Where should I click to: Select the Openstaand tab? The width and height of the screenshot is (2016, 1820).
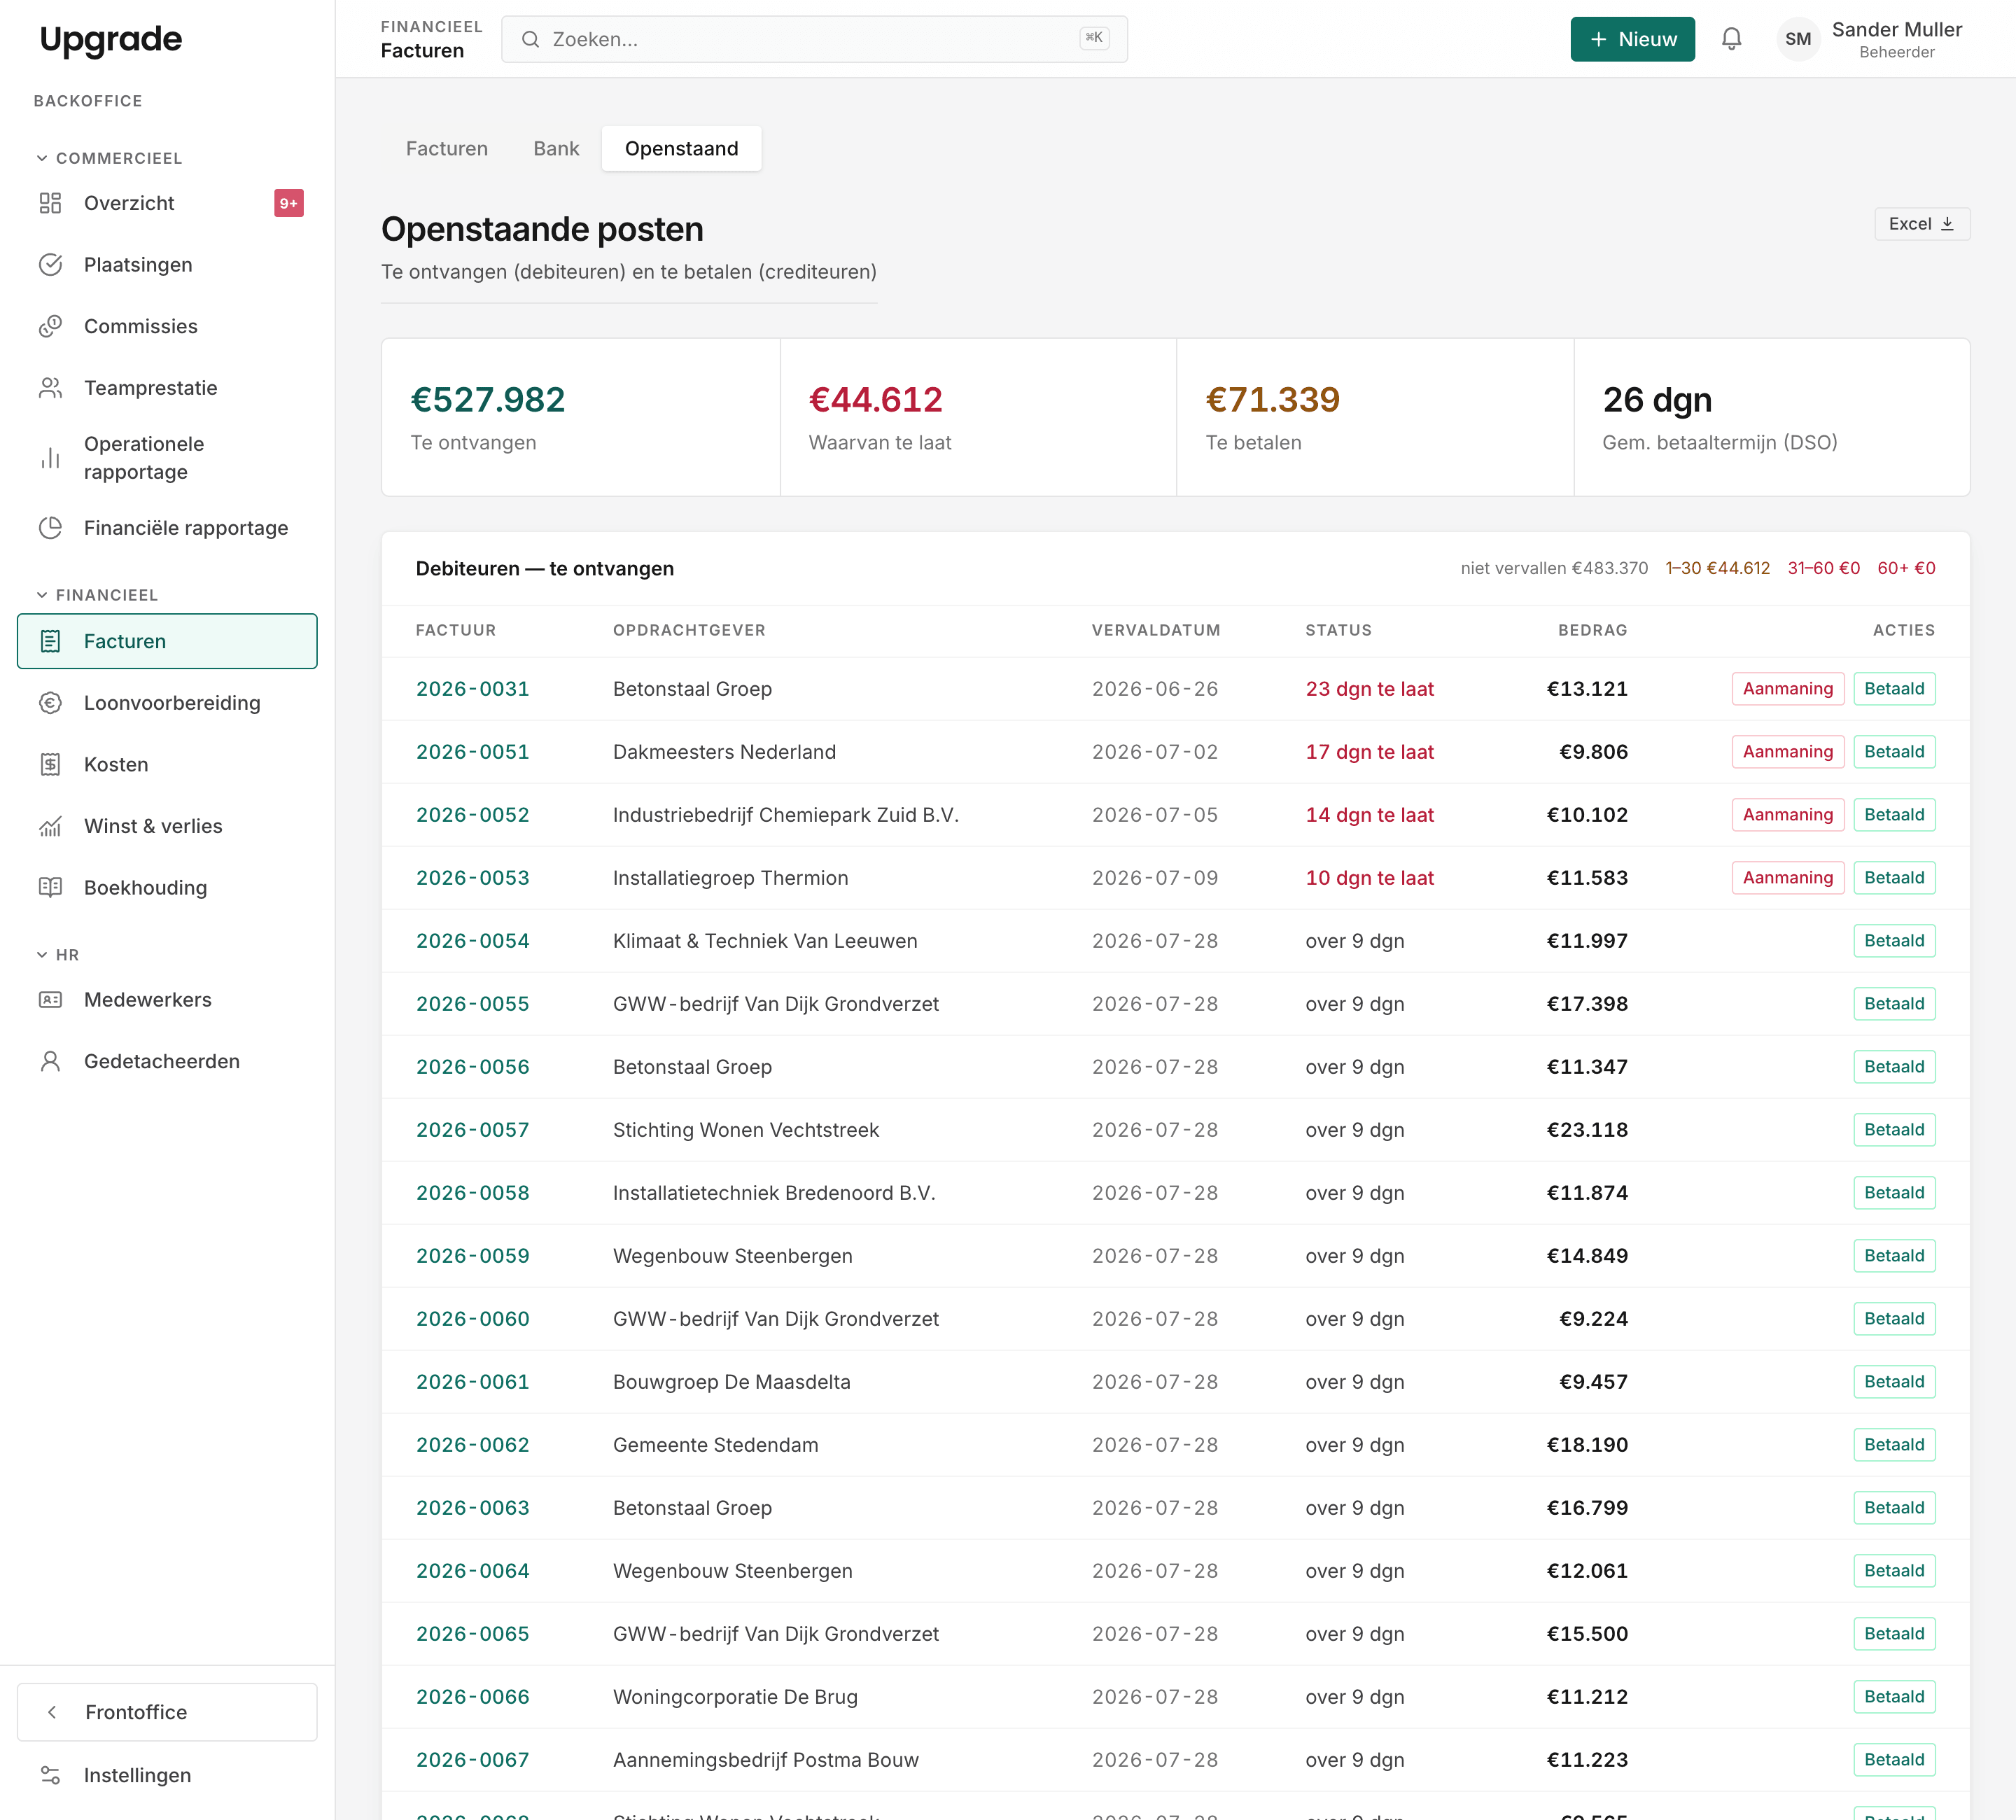click(x=681, y=148)
